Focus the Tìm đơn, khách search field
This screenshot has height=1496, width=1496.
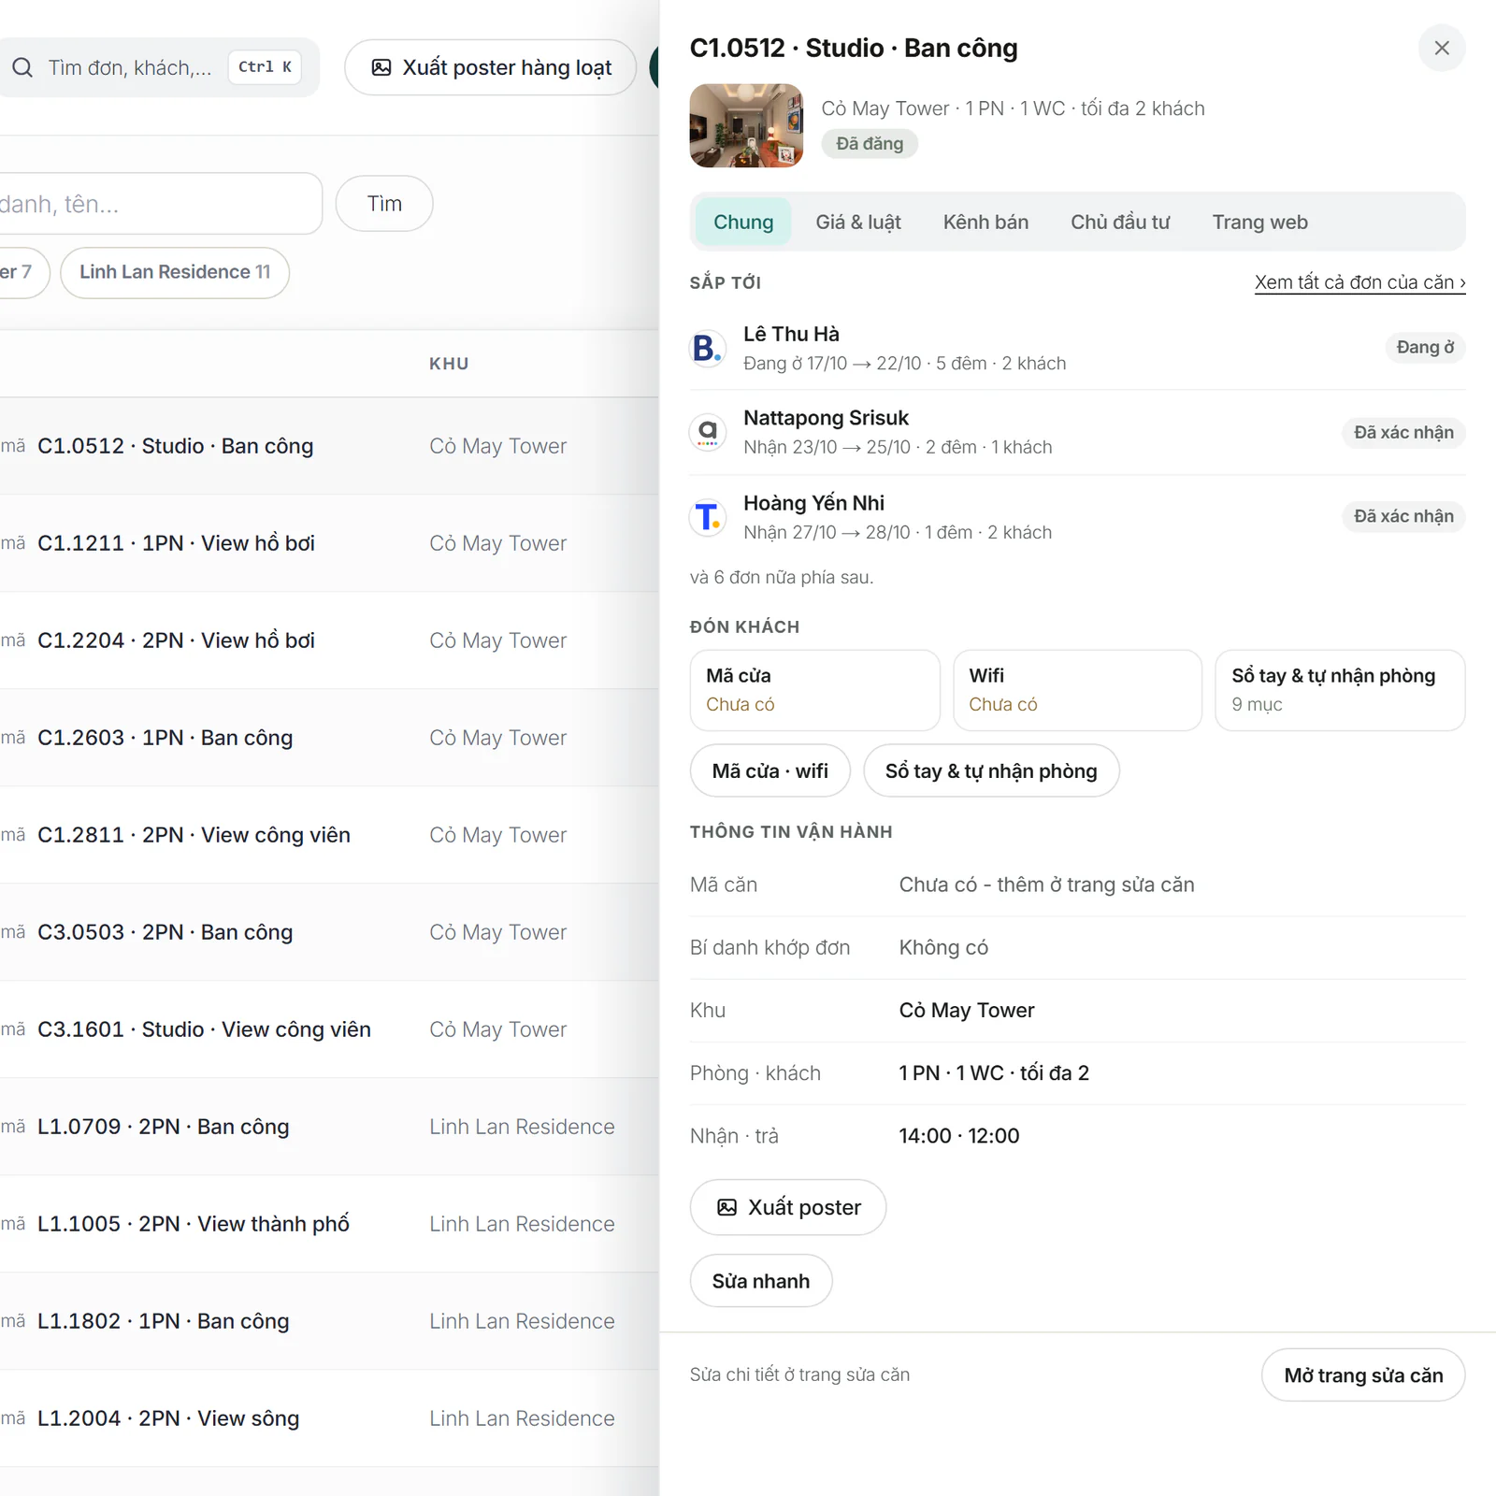pyautogui.click(x=159, y=67)
